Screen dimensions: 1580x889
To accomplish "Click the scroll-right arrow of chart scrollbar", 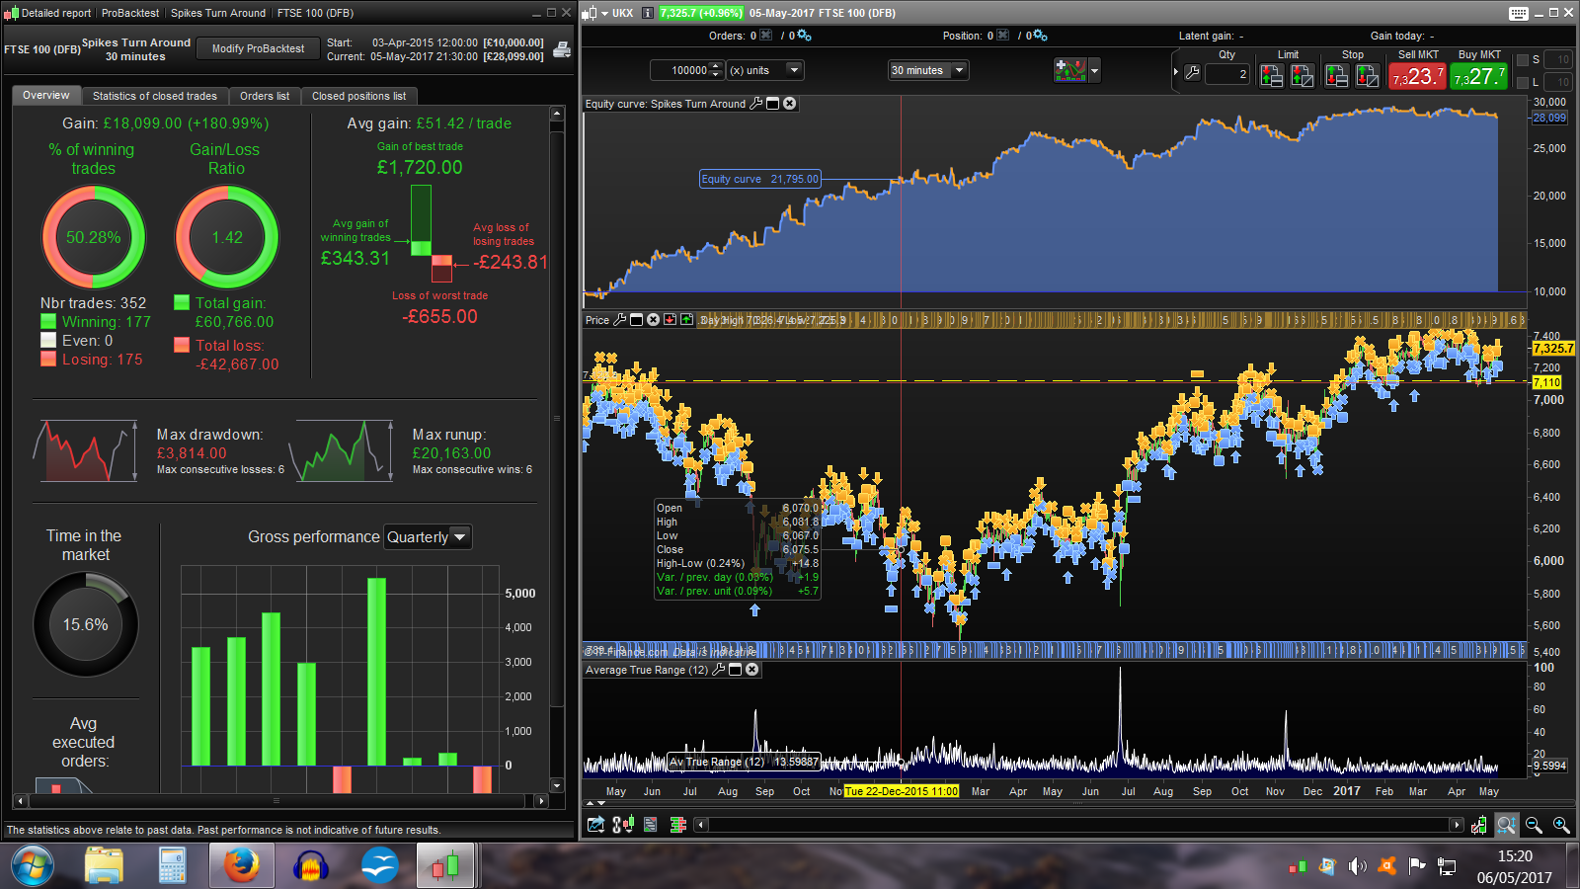I will 1457,824.
